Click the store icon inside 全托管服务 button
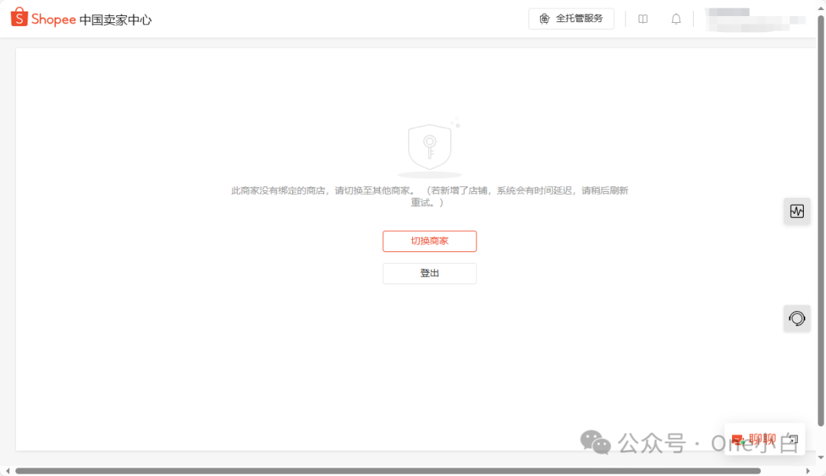 click(543, 18)
